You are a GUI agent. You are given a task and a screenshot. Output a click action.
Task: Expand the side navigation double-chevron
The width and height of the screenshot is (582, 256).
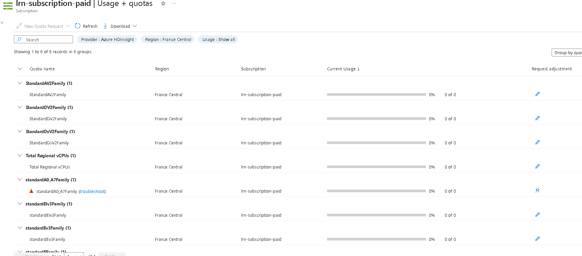[x=2, y=23]
